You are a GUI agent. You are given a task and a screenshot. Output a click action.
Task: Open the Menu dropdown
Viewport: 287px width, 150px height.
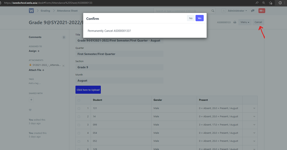click(245, 22)
